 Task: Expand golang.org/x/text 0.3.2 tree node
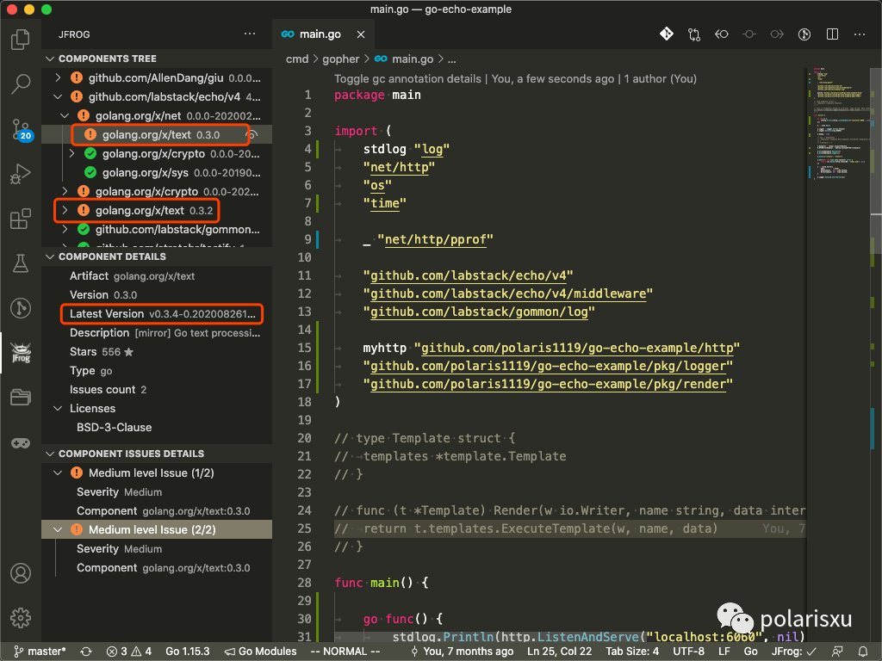tap(65, 210)
